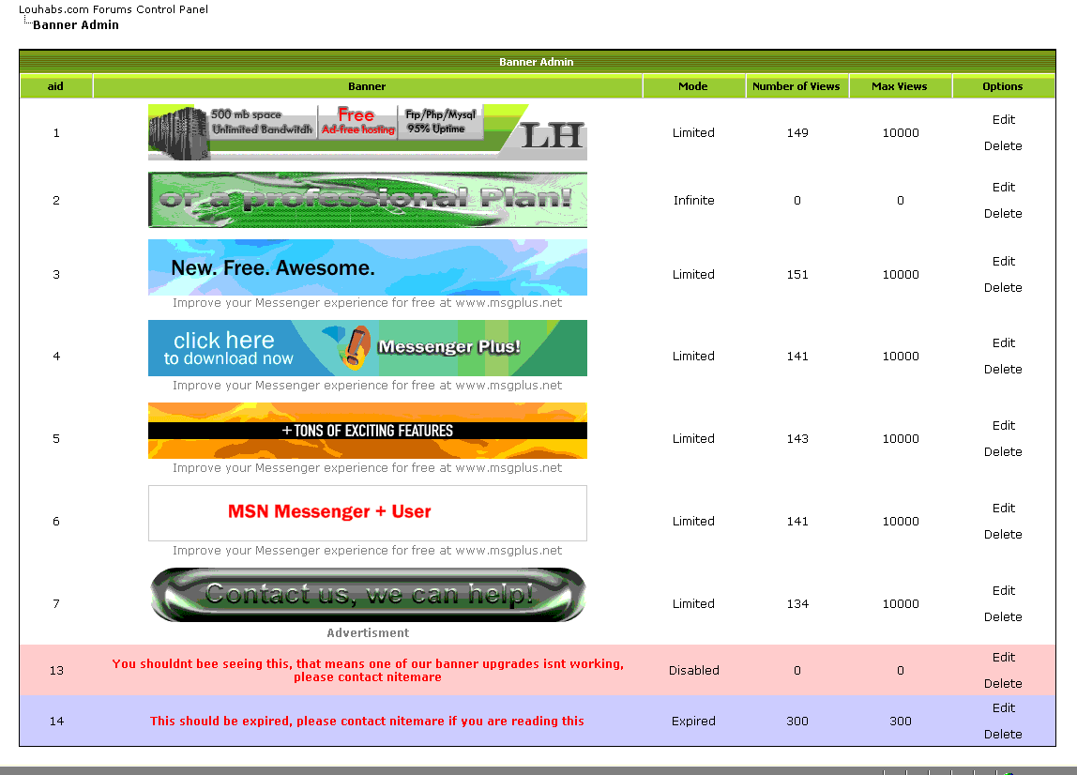Delete the Expired banner 14
The height and width of the screenshot is (775, 1077).
(x=1003, y=735)
